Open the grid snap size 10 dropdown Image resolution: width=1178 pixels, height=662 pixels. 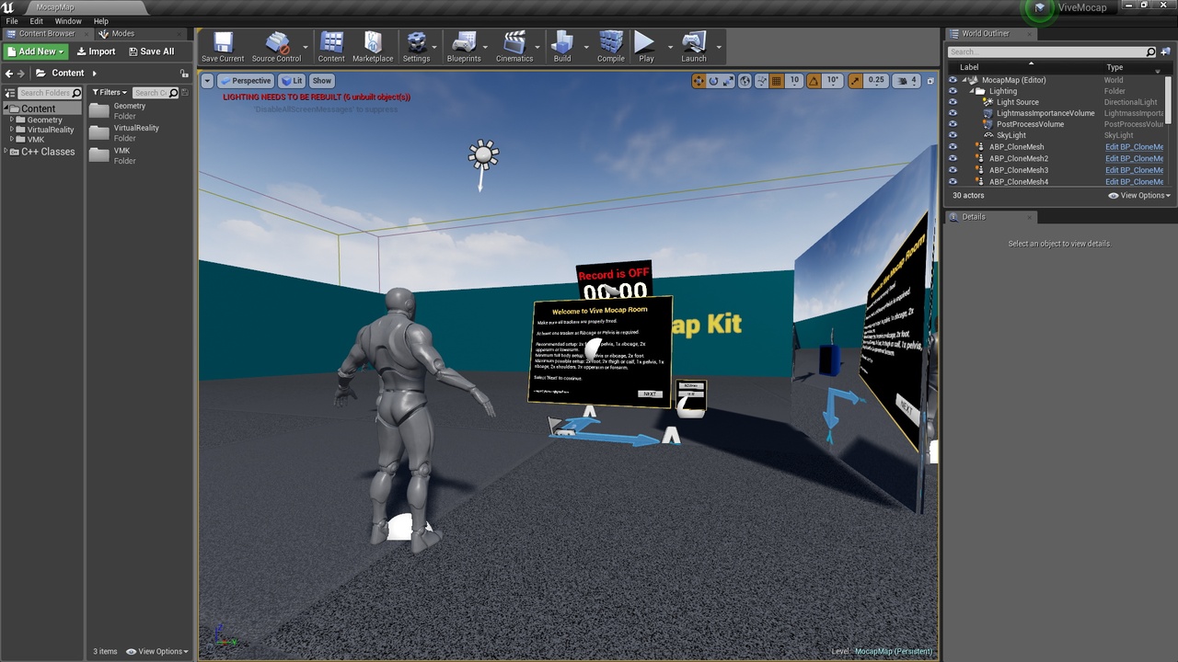click(794, 81)
